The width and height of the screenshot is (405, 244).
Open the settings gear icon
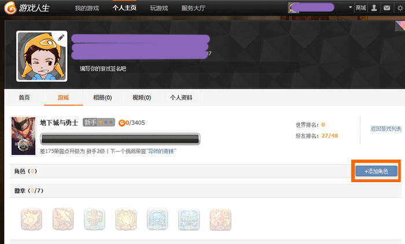click(399, 8)
